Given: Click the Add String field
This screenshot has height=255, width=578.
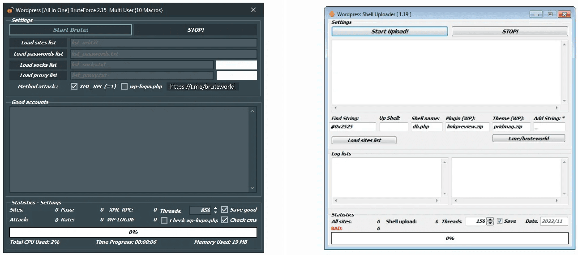Looking at the screenshot, I should [549, 127].
